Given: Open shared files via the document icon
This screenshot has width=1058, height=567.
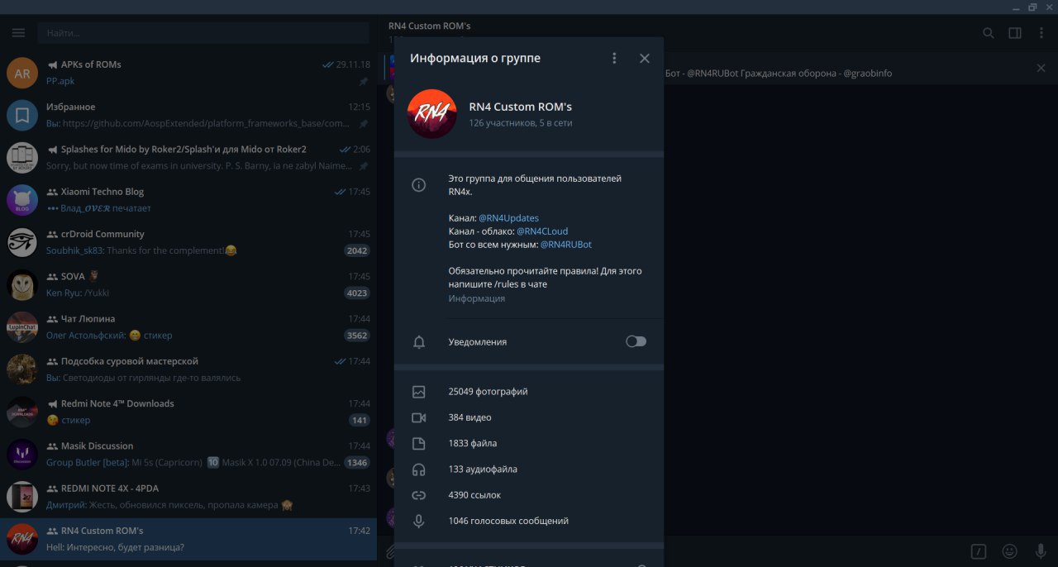Looking at the screenshot, I should (x=419, y=444).
